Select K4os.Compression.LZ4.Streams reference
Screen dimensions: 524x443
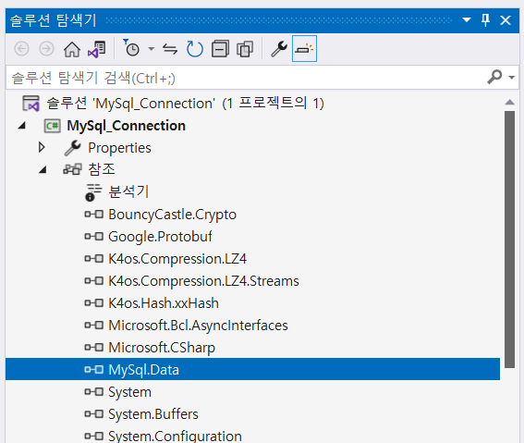tap(203, 281)
